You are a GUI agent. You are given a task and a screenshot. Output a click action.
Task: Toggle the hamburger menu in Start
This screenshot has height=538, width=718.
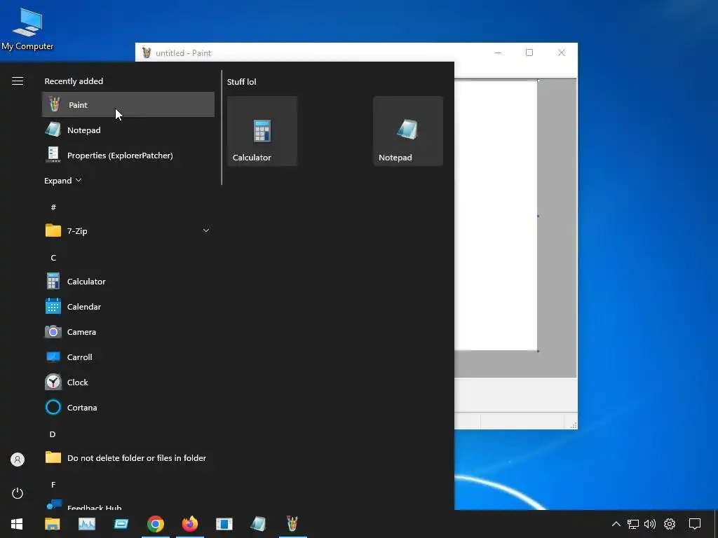tap(18, 81)
